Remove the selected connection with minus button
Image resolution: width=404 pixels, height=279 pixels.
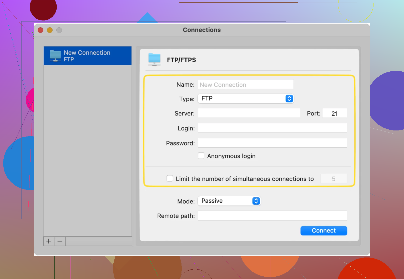(60, 241)
